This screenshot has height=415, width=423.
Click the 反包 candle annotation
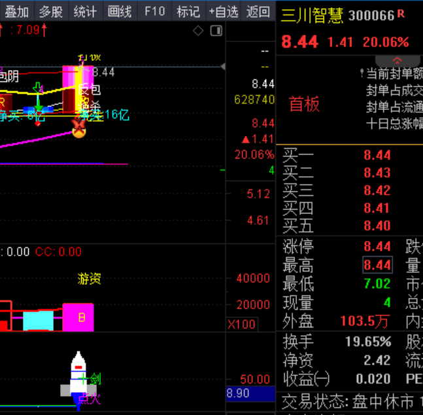pos(90,90)
